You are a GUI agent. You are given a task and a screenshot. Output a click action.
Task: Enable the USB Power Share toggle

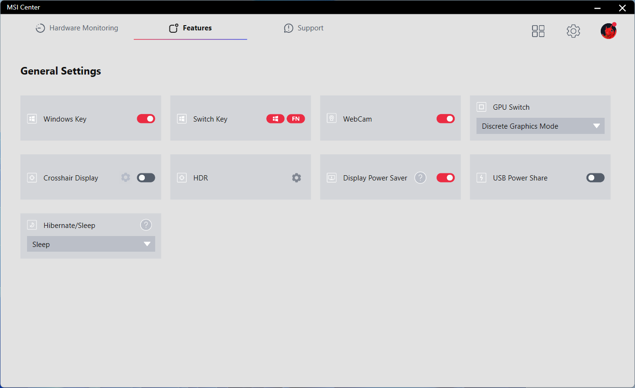click(x=596, y=178)
